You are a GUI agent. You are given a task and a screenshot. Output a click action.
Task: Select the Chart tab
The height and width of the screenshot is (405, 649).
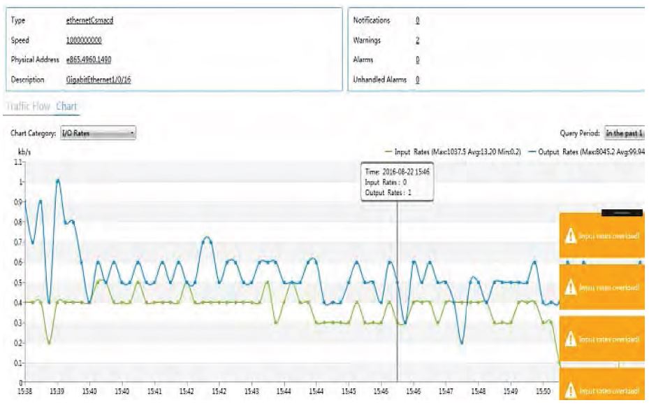click(67, 106)
